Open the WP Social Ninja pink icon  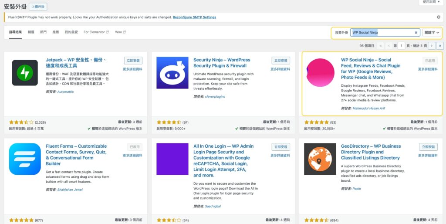320,73
